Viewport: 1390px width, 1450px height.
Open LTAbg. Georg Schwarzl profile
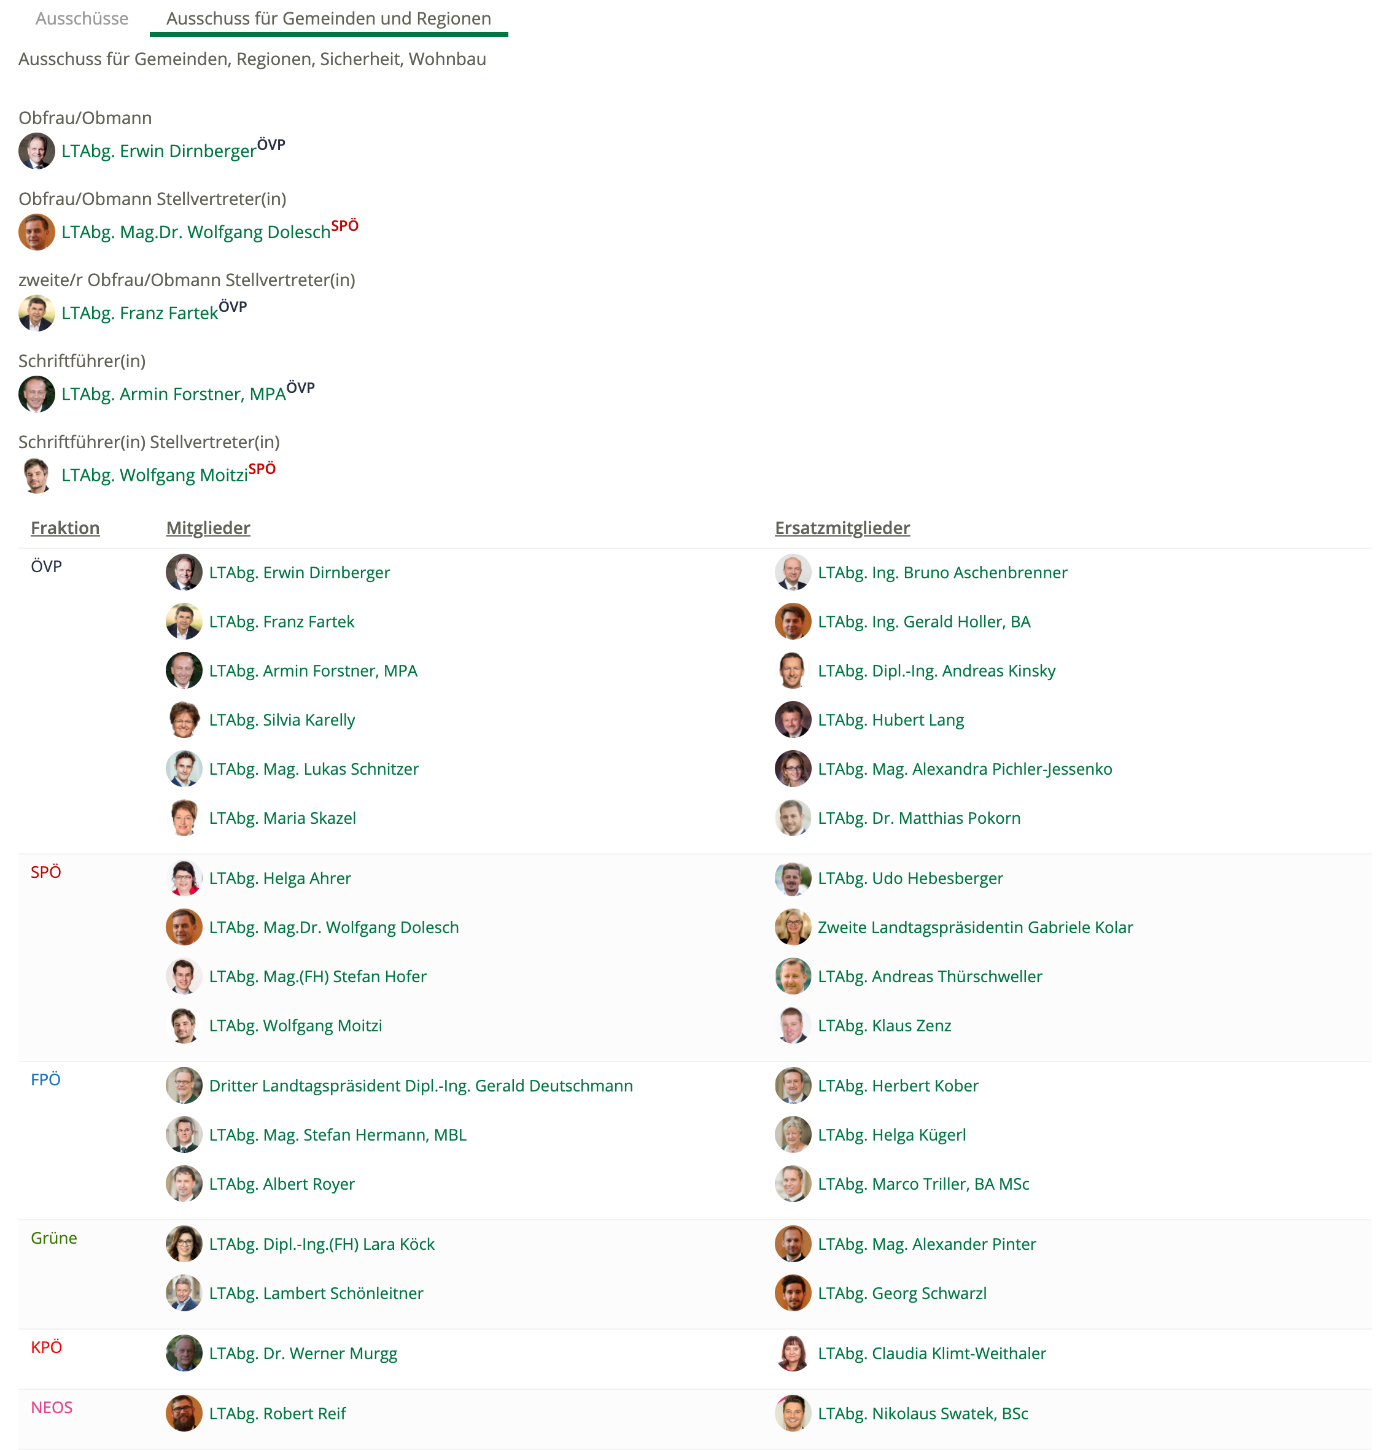[x=902, y=1293]
